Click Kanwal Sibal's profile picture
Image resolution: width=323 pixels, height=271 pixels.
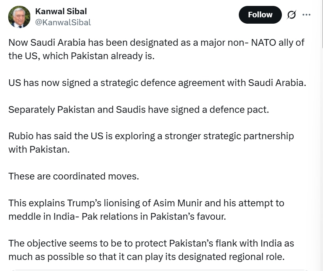[19, 17]
